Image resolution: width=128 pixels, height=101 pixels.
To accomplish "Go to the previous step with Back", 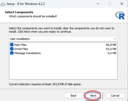I will 74,96.
